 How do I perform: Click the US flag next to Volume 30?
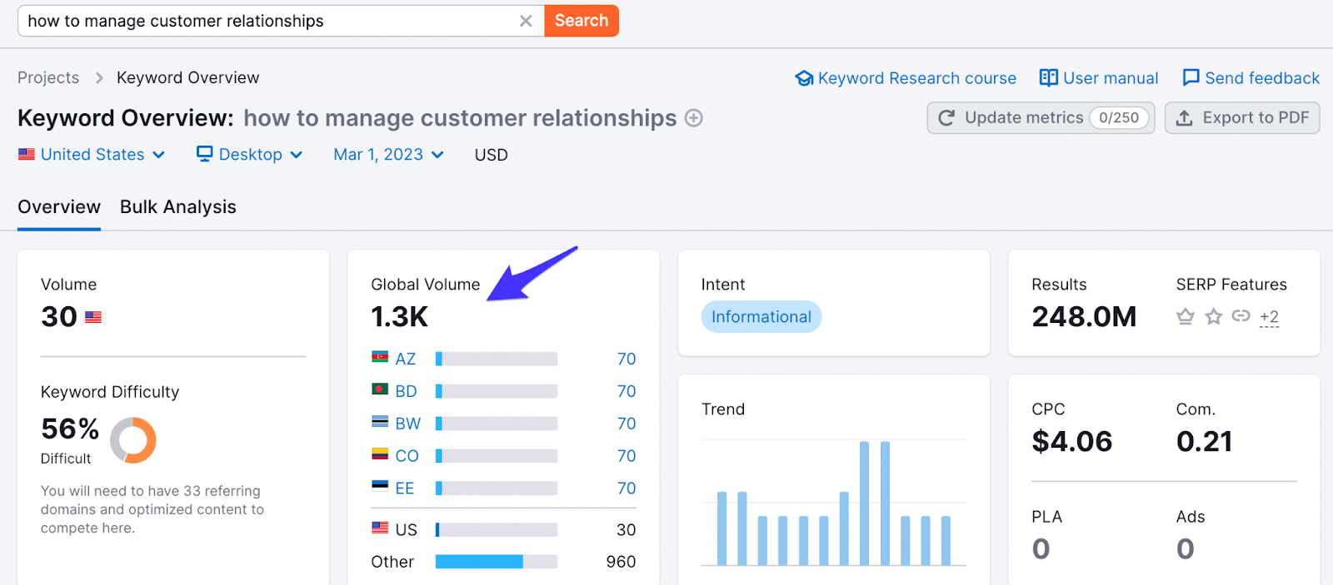click(93, 317)
